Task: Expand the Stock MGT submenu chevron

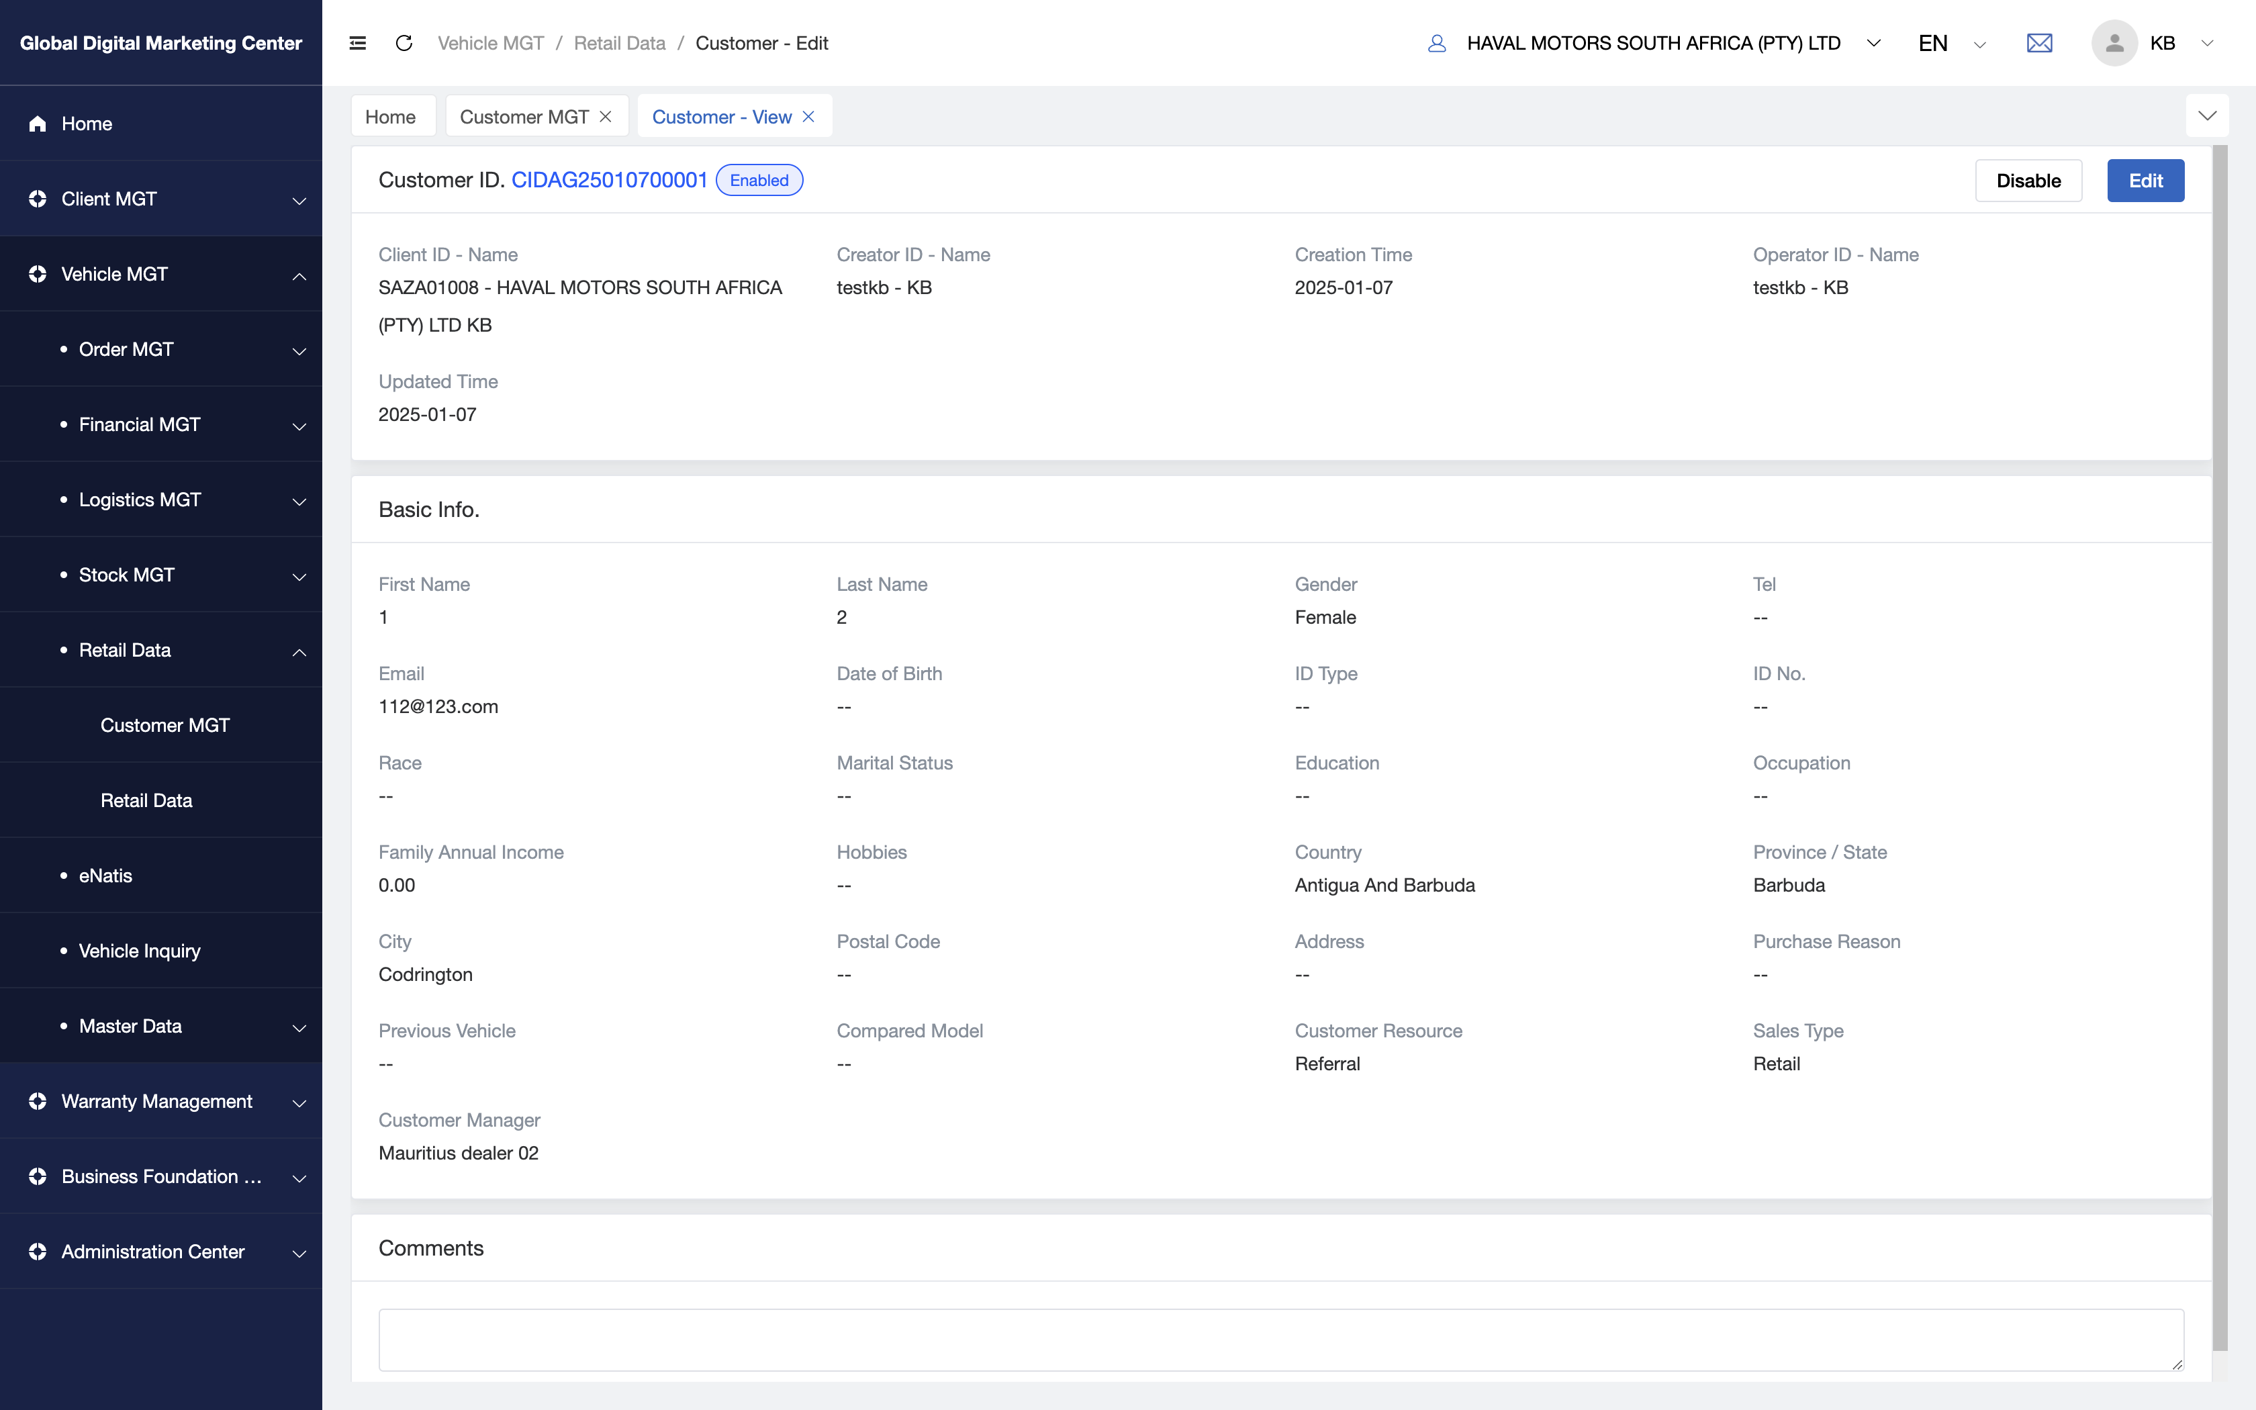Action: click(299, 577)
